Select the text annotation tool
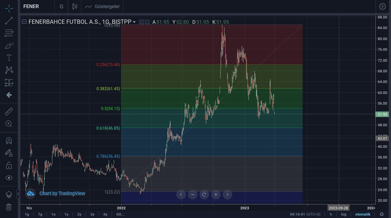 tap(9, 58)
